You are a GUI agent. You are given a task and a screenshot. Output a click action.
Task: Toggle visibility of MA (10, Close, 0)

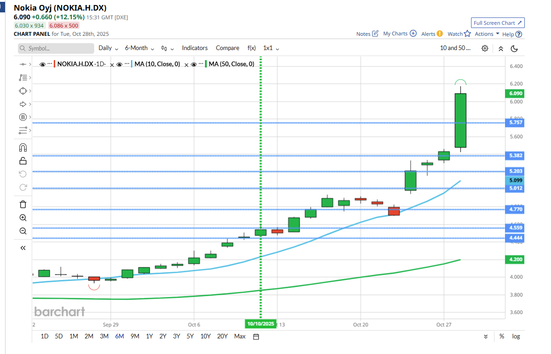coord(119,64)
